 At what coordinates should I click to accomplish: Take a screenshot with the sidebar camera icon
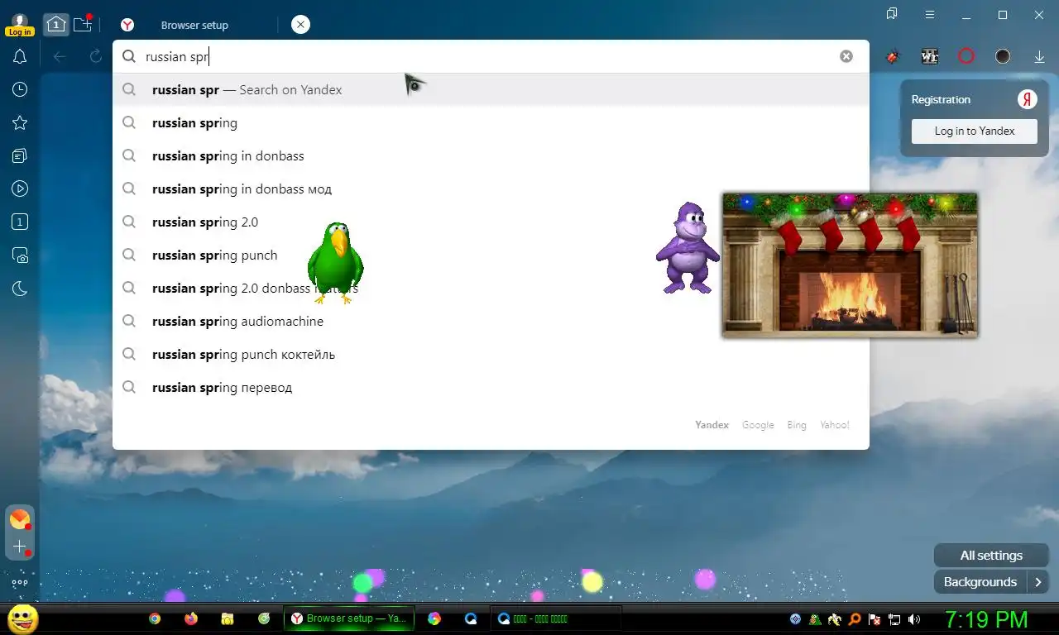point(20,255)
